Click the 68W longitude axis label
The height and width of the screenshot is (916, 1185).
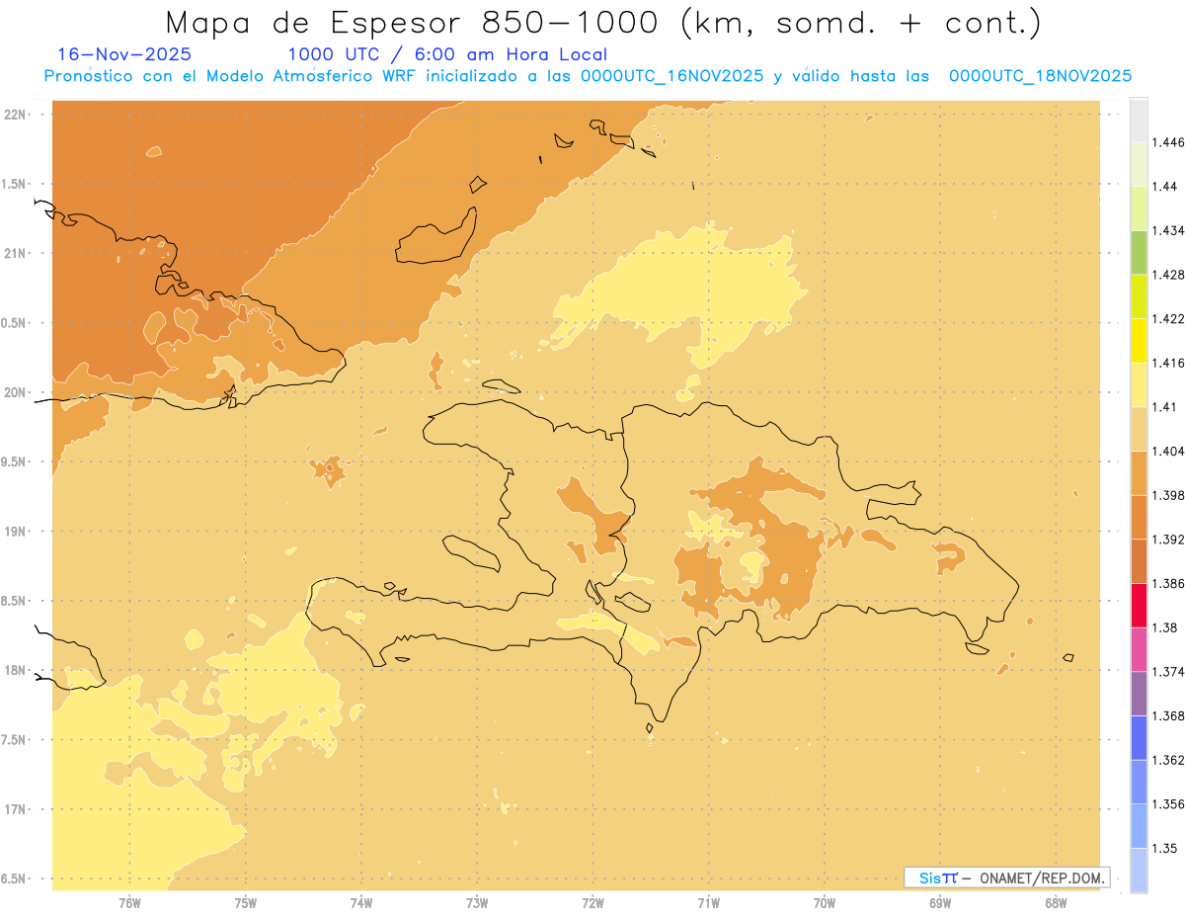1056,902
